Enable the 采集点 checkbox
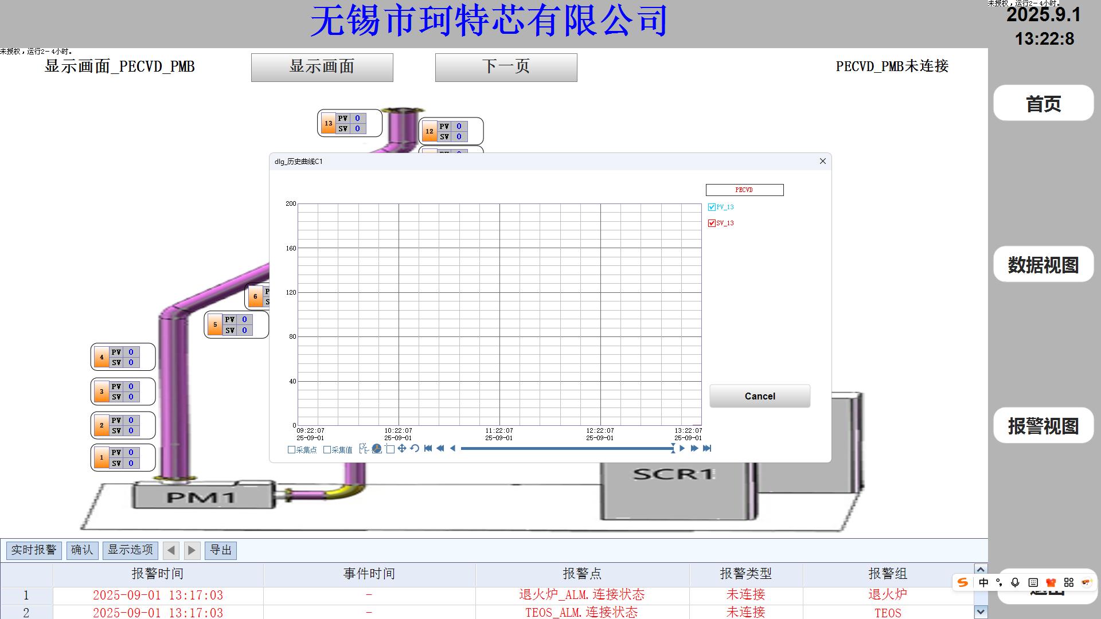Viewport: 1101px width, 619px height. (x=291, y=450)
